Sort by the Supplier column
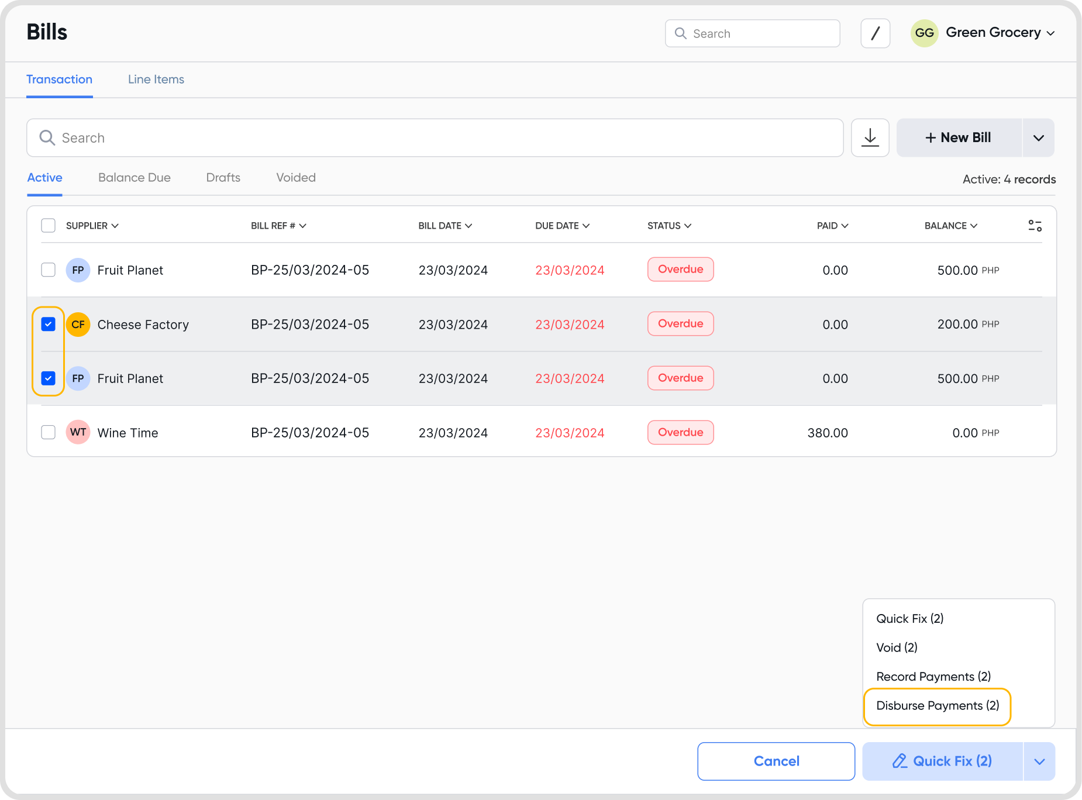This screenshot has width=1082, height=800. tap(92, 226)
